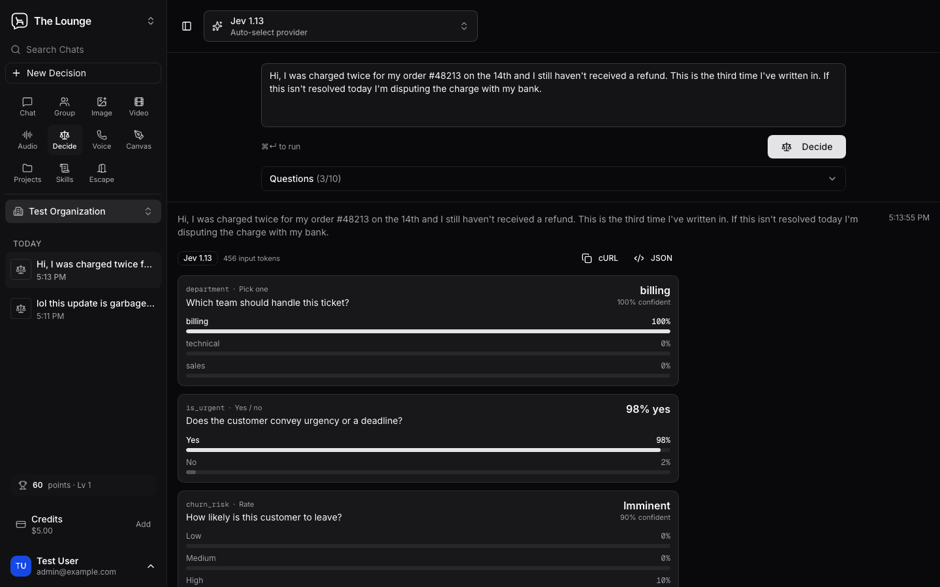
Task: Select the 'sales' option row label
Action: [x=195, y=366]
